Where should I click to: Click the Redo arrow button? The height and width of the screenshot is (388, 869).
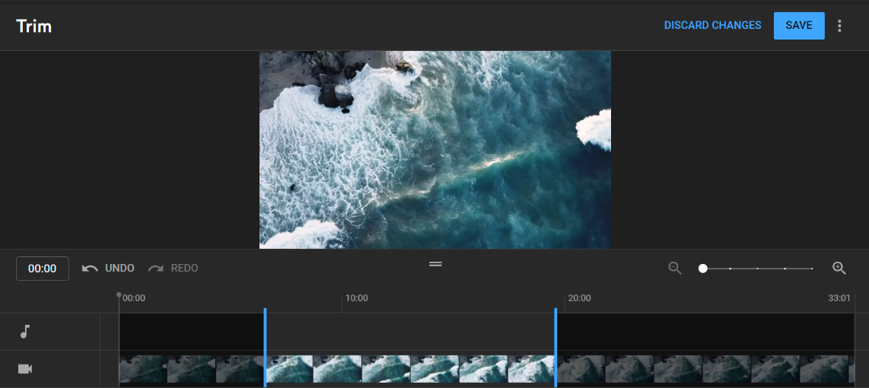(173, 269)
